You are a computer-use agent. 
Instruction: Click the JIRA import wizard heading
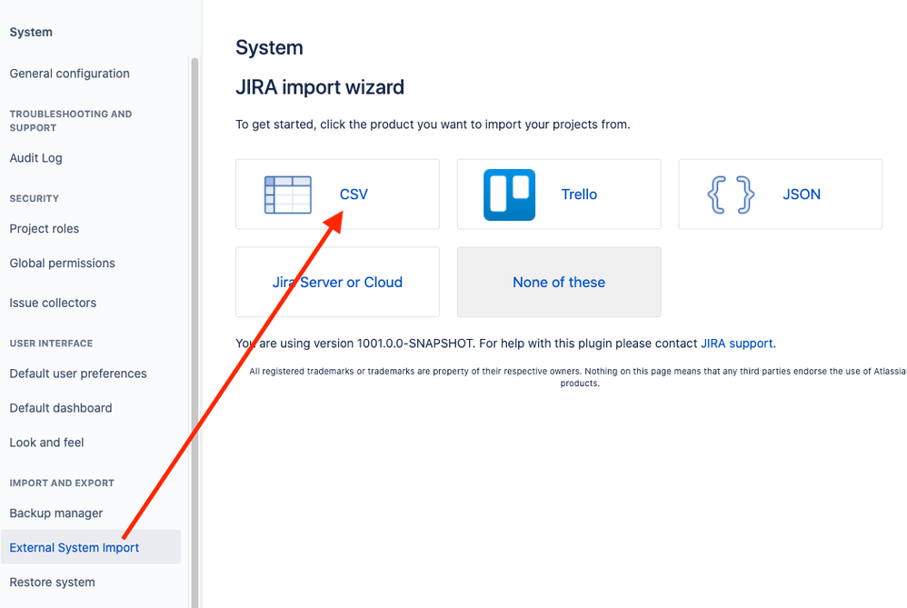click(320, 87)
